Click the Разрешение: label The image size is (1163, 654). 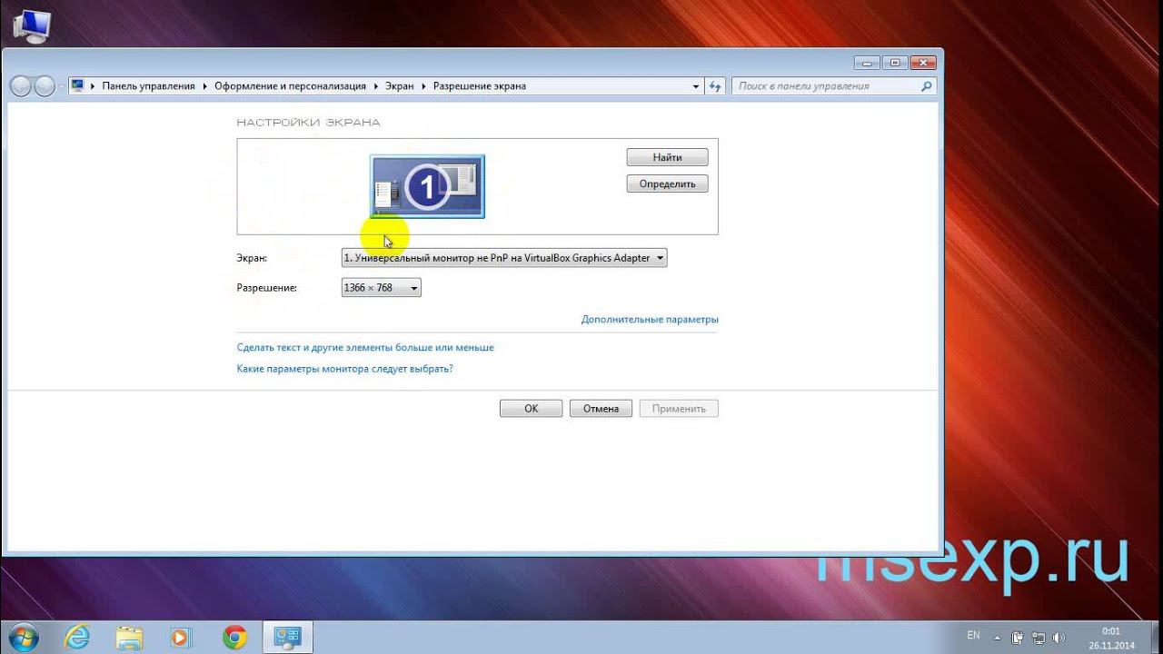pyautogui.click(x=267, y=288)
